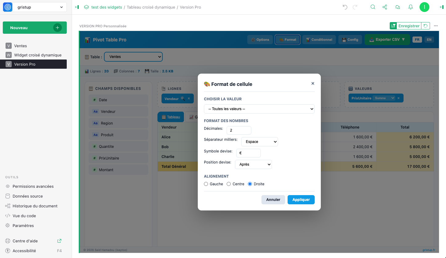The image size is (446, 258).
Task: Open the share document icon
Action: 385,7
